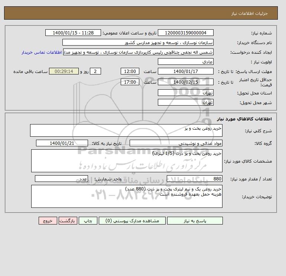This screenshot has width=286, height=276.
Task: Click the delivery province field تهران
Action: point(185,93)
